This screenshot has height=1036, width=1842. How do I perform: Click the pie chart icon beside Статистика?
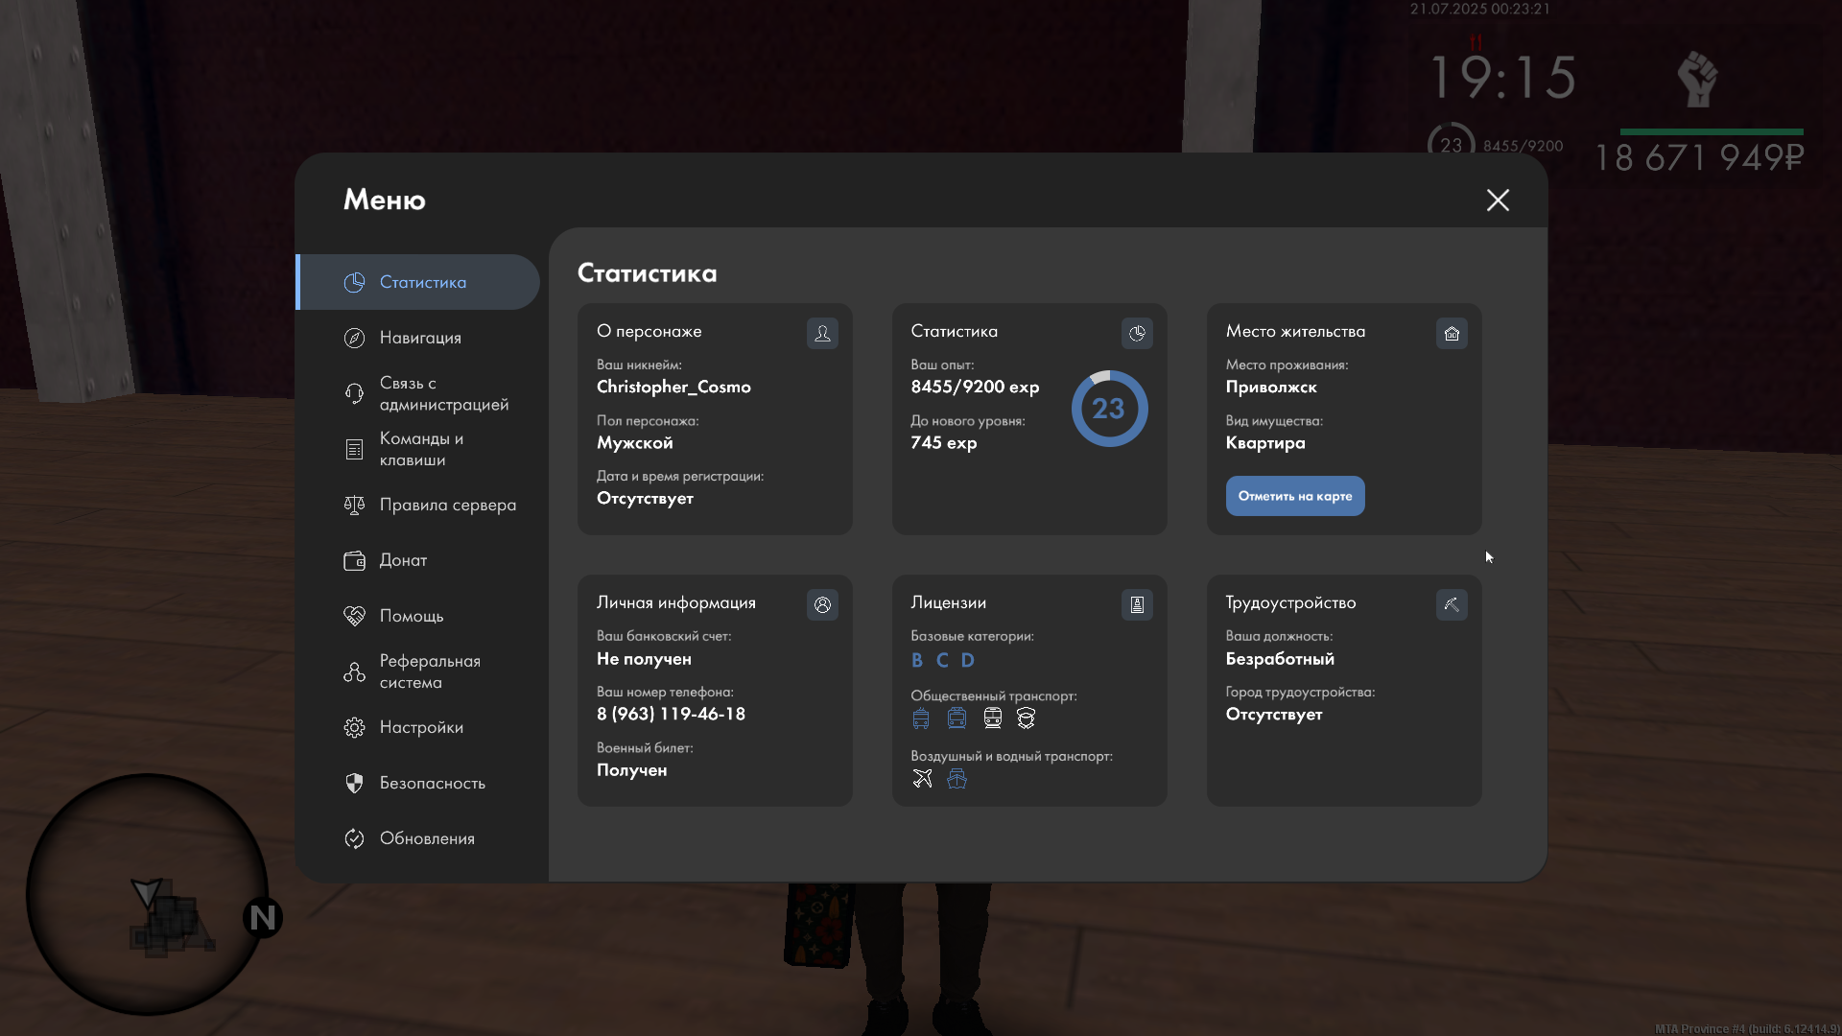click(x=354, y=282)
